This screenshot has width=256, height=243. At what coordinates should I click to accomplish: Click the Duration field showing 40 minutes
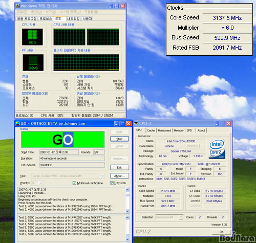[x=72, y=159]
